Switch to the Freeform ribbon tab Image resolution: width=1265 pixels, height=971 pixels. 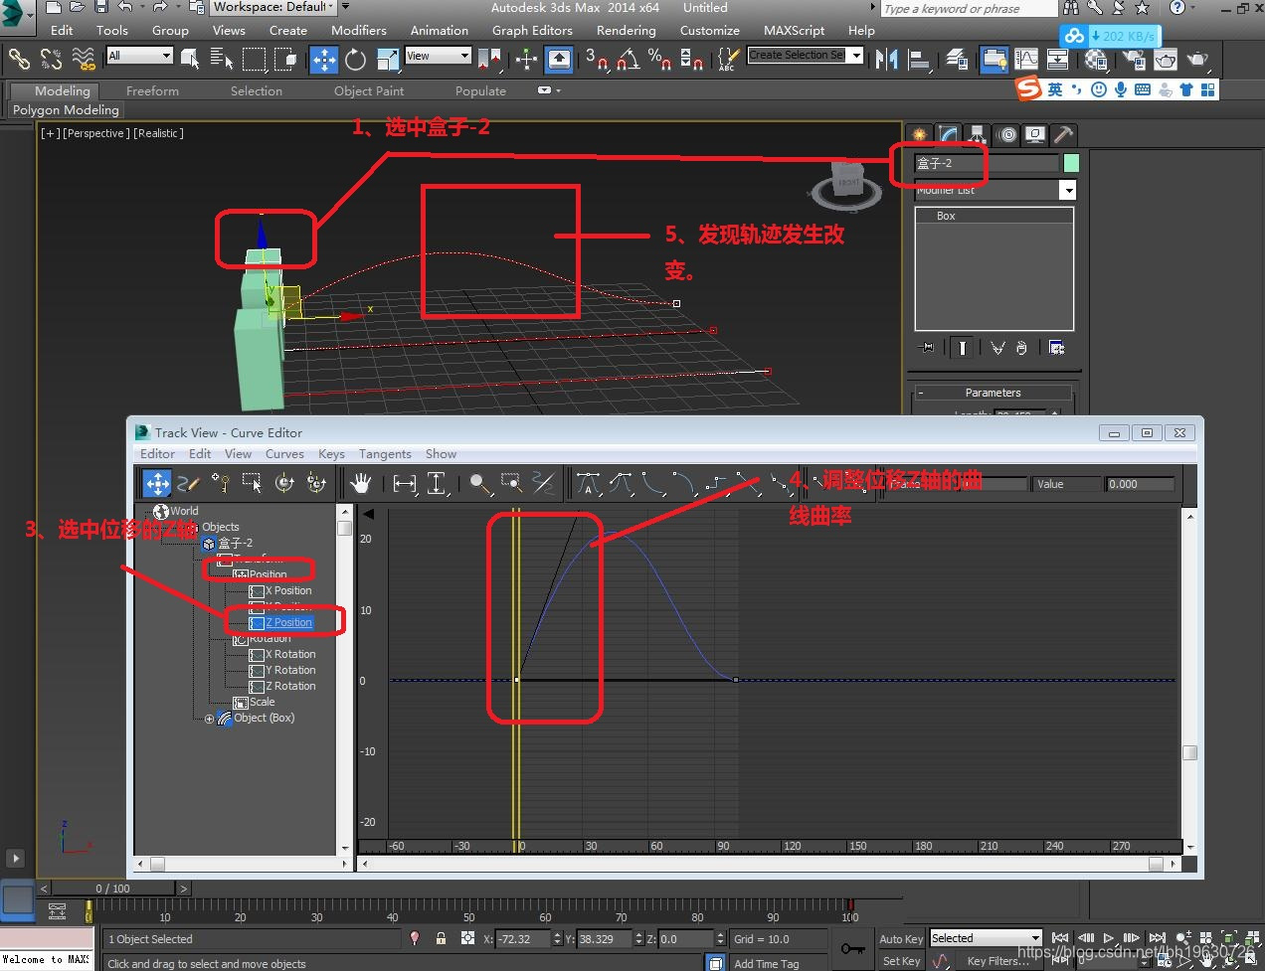(x=152, y=90)
